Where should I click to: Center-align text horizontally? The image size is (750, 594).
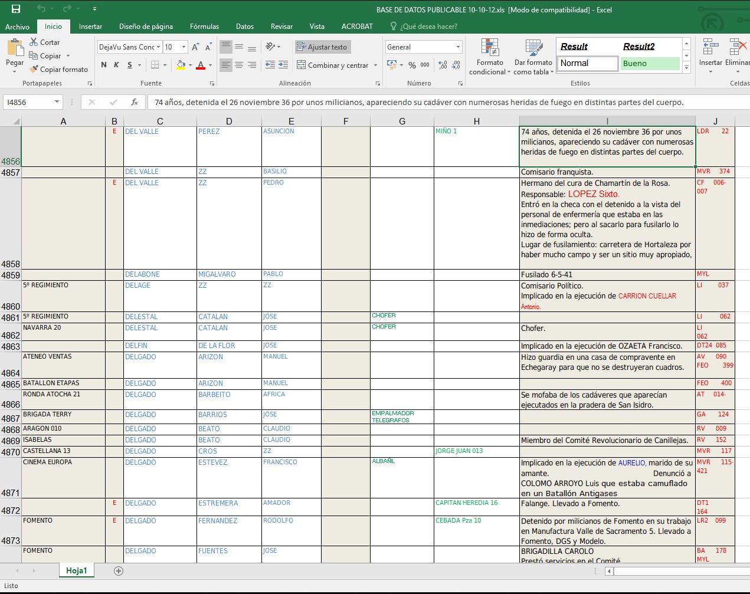tap(239, 65)
